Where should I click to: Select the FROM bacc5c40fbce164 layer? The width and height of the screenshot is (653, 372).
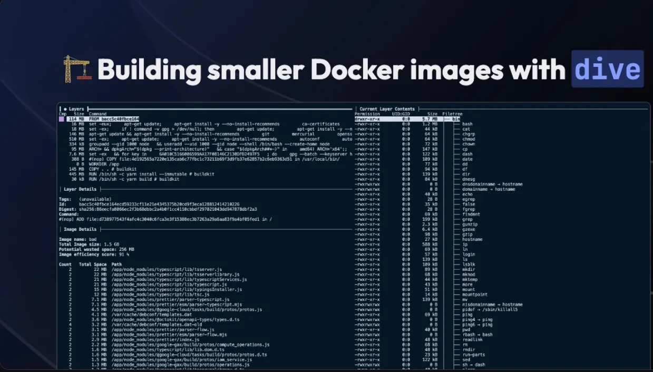105,120
